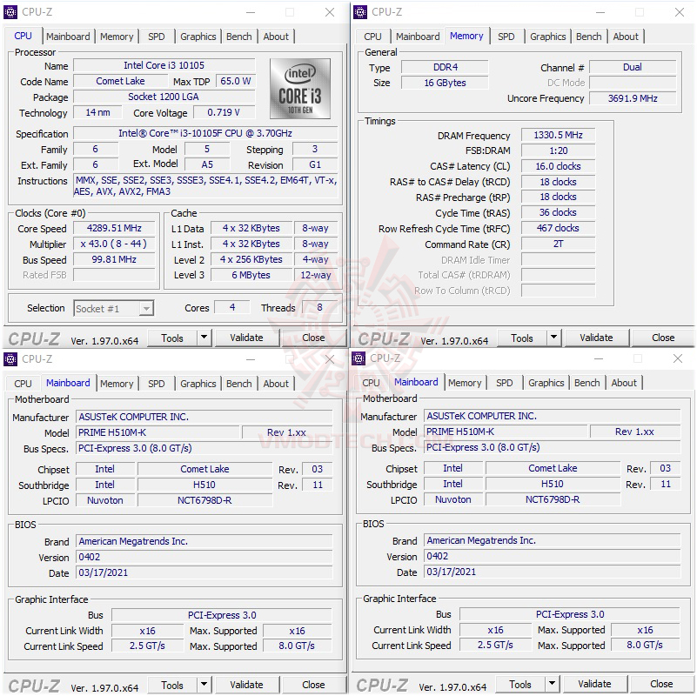Open About tab in top-left window

[276, 37]
